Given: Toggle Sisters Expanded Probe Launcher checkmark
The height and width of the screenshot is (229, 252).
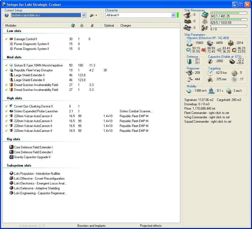Looking at the screenshot, I should point(6,111).
